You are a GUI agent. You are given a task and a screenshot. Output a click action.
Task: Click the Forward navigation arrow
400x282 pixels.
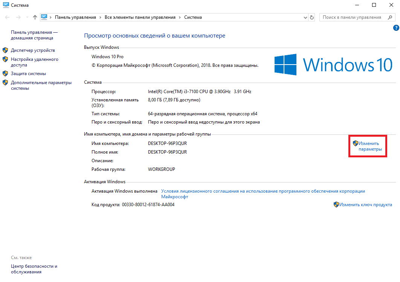[x=18, y=17]
